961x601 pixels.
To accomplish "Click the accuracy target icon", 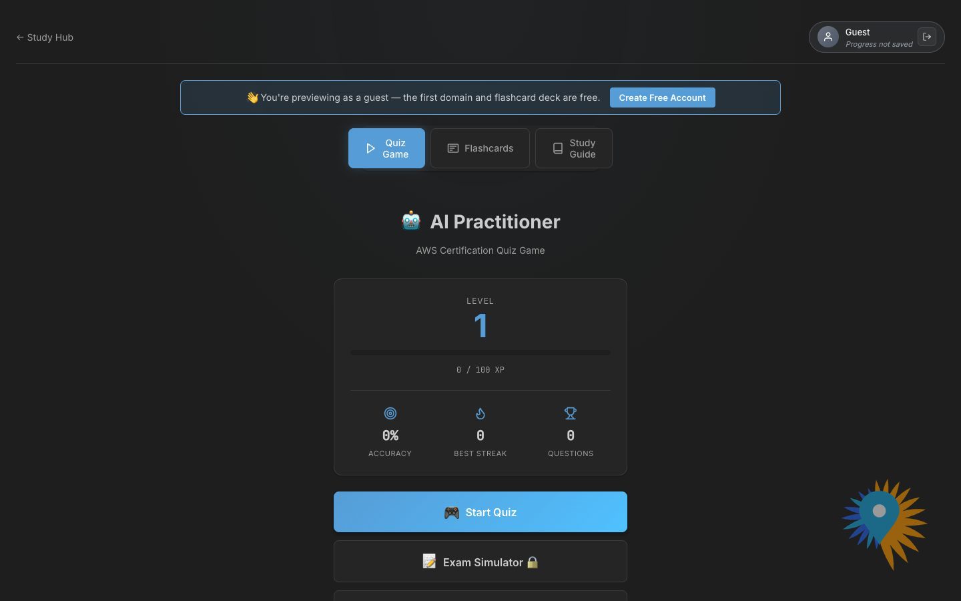I will (390, 413).
